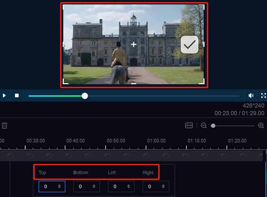Click the 01:20.00 timeline marker

[237, 141]
